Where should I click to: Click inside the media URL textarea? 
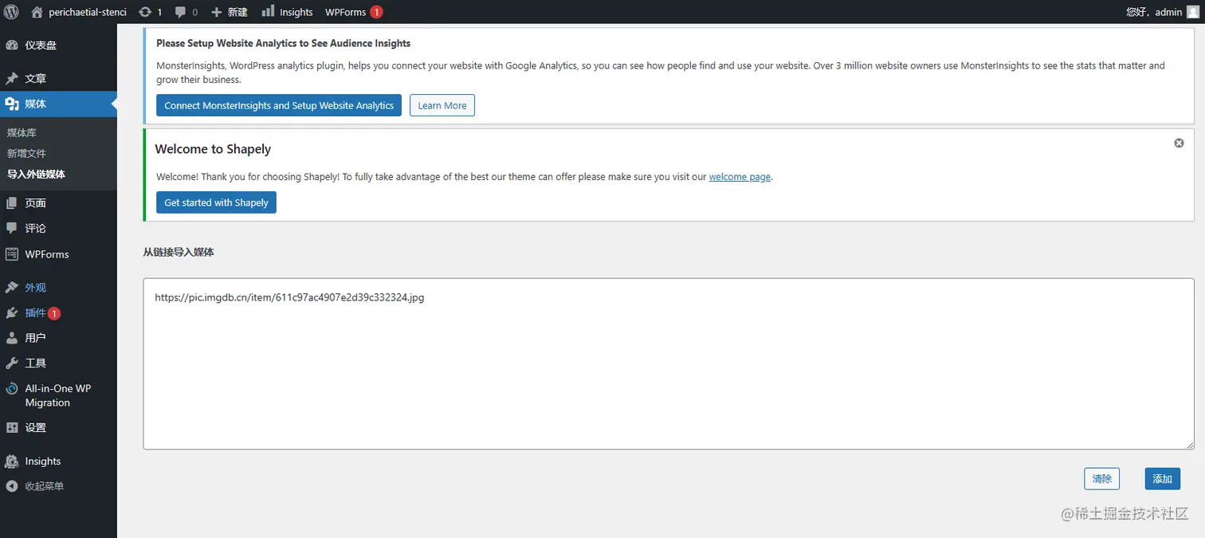[x=669, y=363]
